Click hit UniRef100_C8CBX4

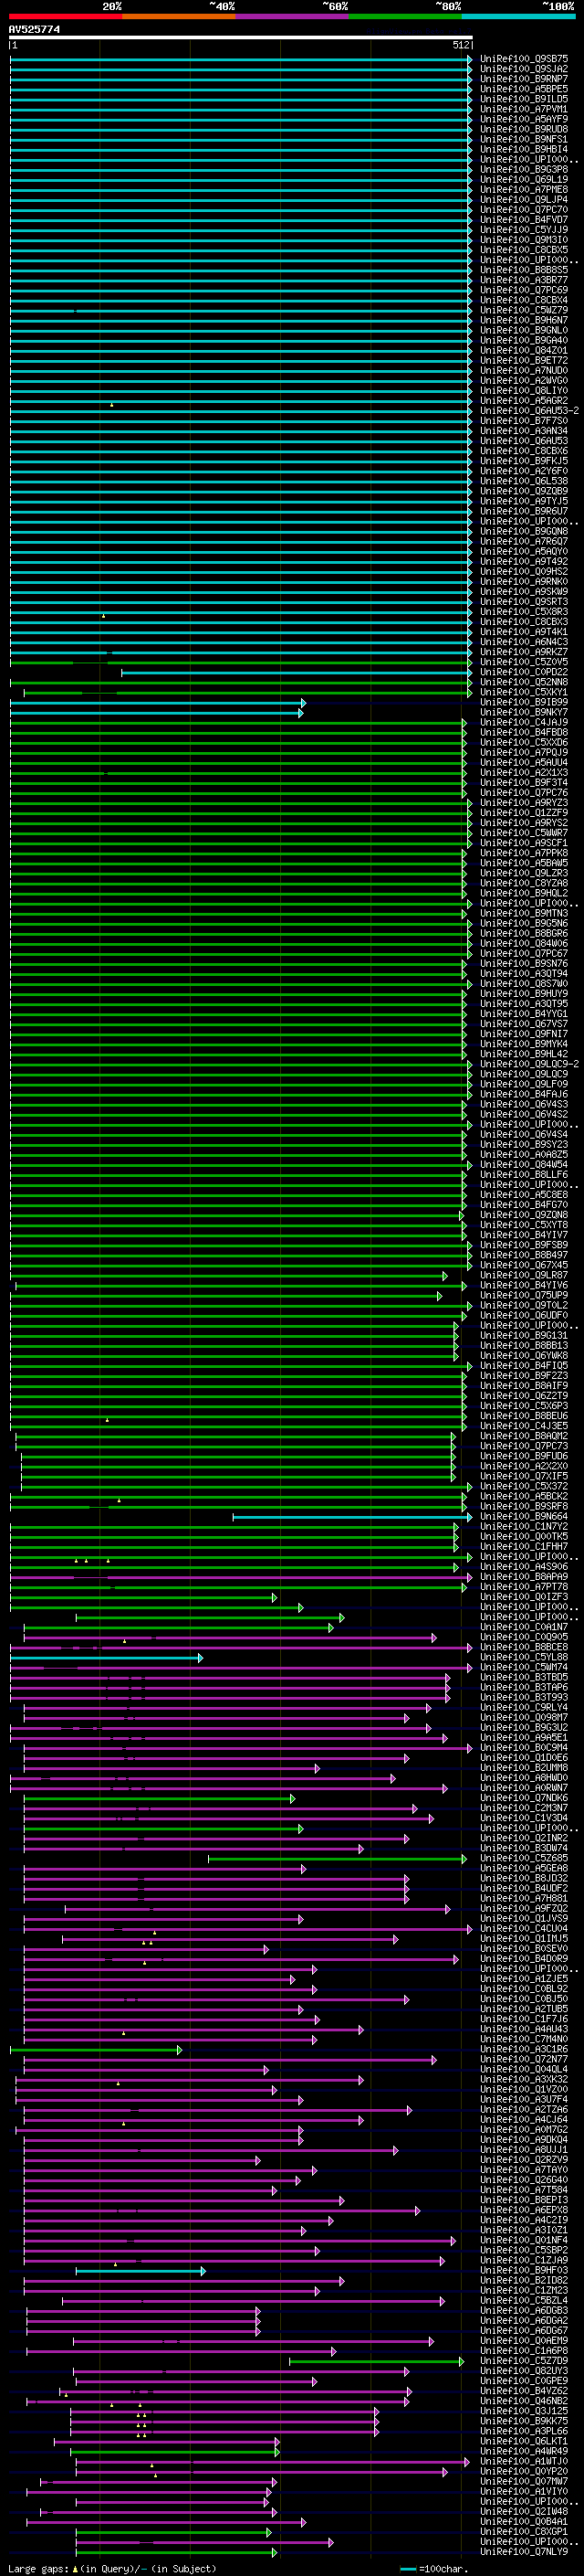point(524,300)
